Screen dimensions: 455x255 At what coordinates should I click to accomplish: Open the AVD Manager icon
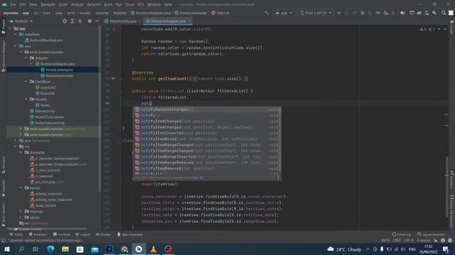pyautogui.click(x=427, y=13)
